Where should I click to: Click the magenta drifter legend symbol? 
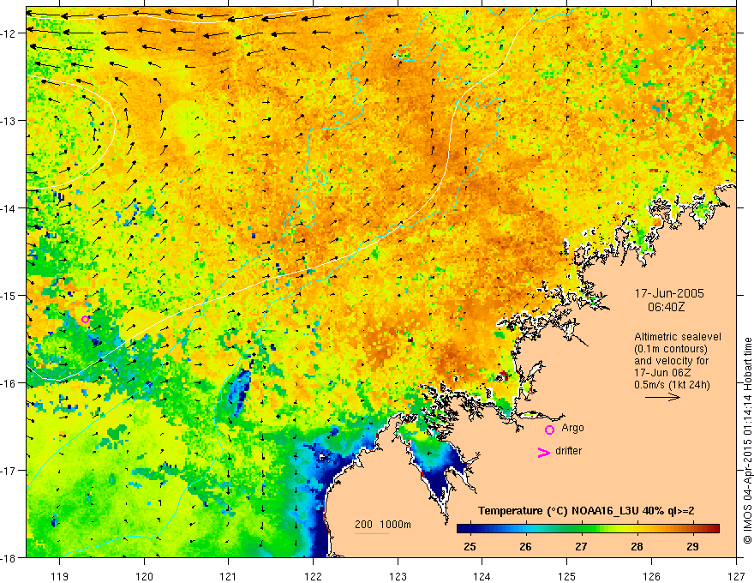pos(544,452)
